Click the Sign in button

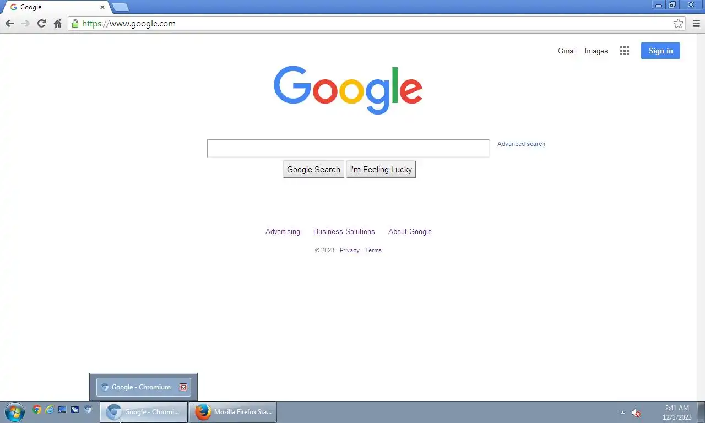pos(660,51)
